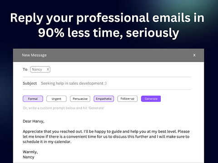218x163 pixels.
Task: Enable the Urgent tone option
Action: click(x=56, y=99)
